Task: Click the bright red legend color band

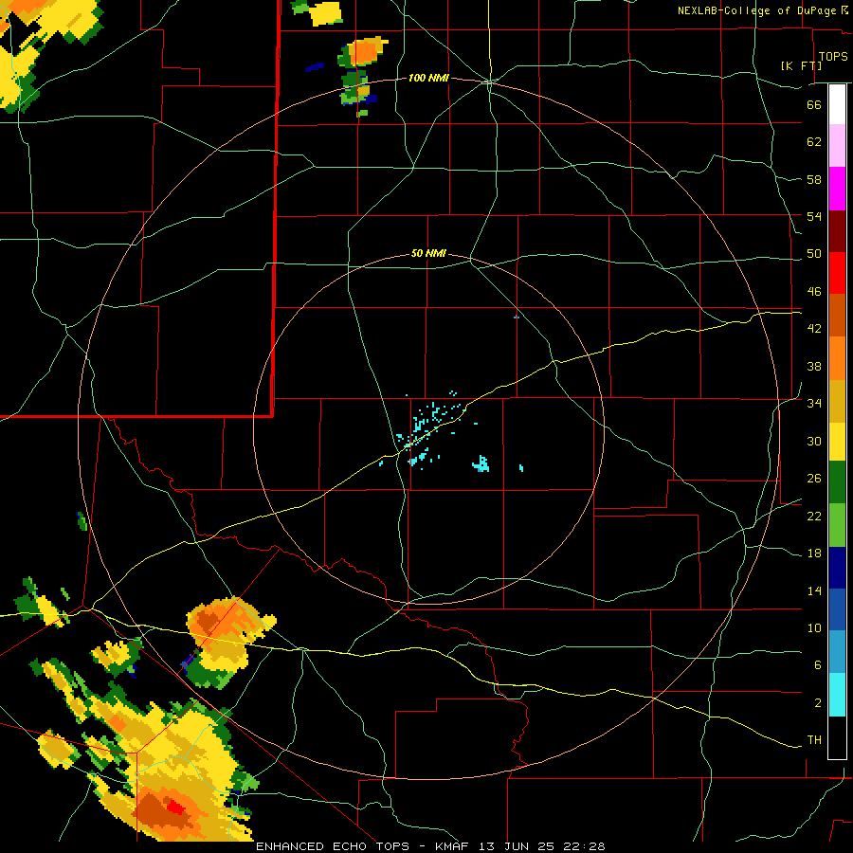Action: coord(837,273)
